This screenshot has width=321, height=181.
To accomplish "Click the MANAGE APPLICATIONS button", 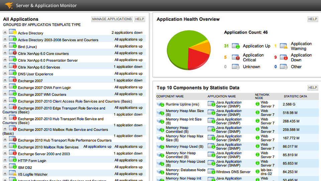I will 112,19.
